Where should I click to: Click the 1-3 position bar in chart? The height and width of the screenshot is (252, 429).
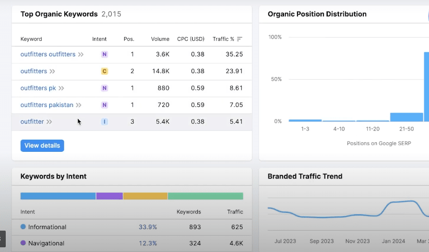point(305,121)
